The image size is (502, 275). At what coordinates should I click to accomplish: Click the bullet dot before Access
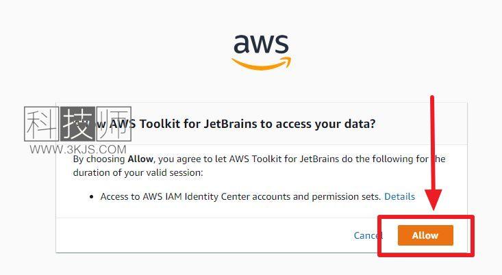(x=92, y=196)
